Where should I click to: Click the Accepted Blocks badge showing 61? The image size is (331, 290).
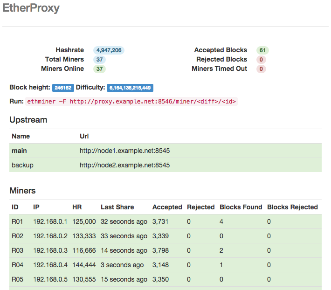(x=262, y=50)
